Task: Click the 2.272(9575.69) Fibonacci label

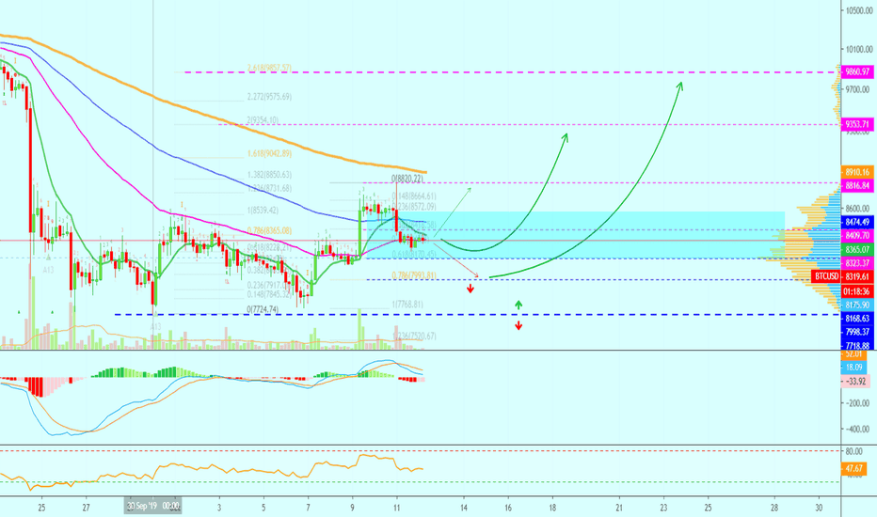Action: click(269, 97)
